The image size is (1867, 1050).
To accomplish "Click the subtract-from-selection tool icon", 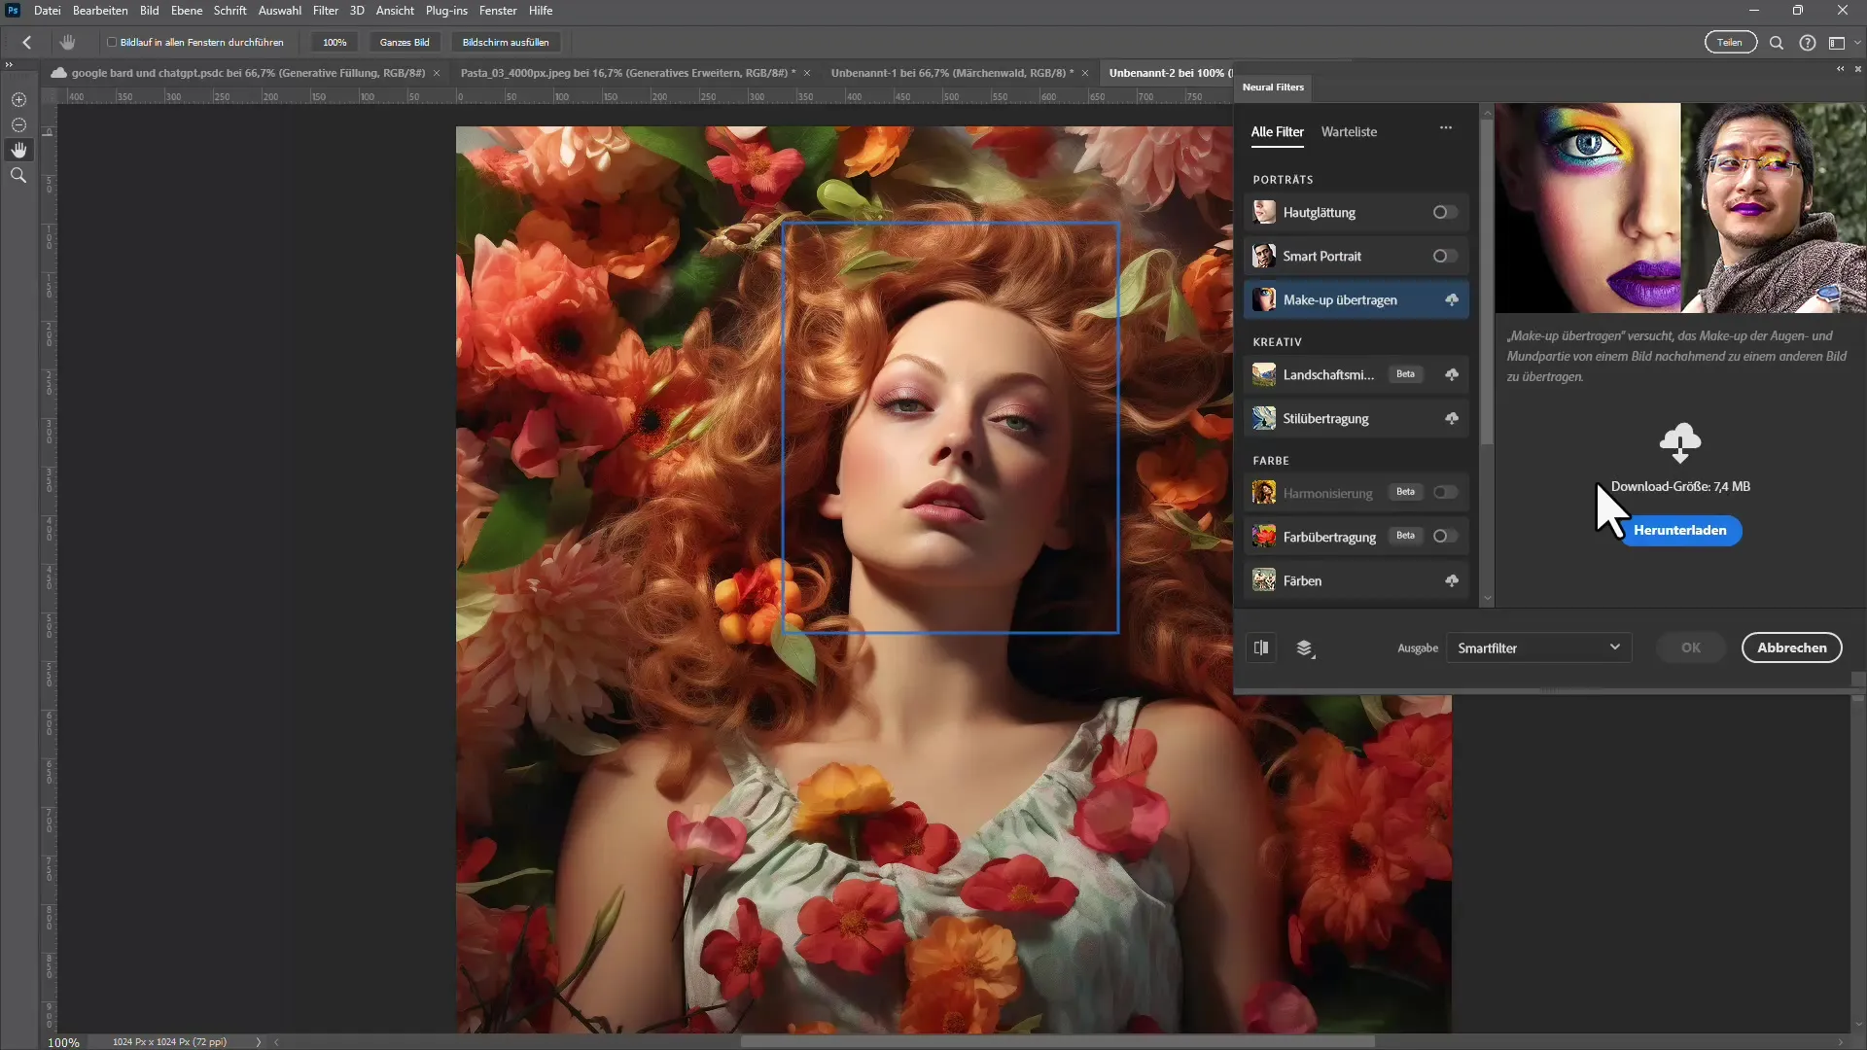I will pos(18,125).
